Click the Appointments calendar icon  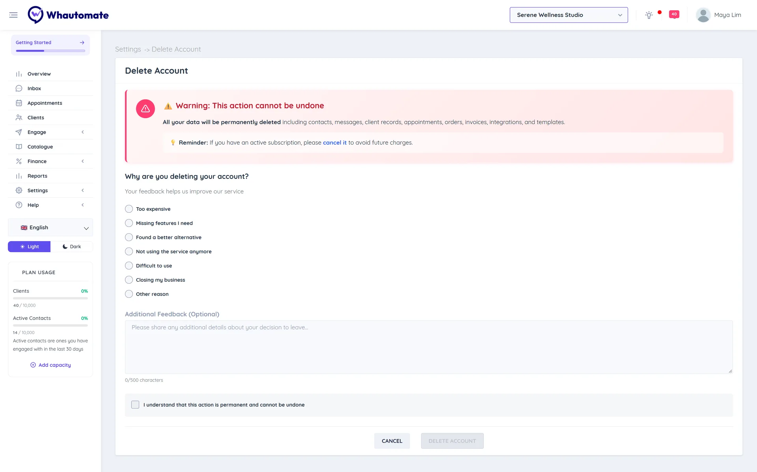pos(19,103)
